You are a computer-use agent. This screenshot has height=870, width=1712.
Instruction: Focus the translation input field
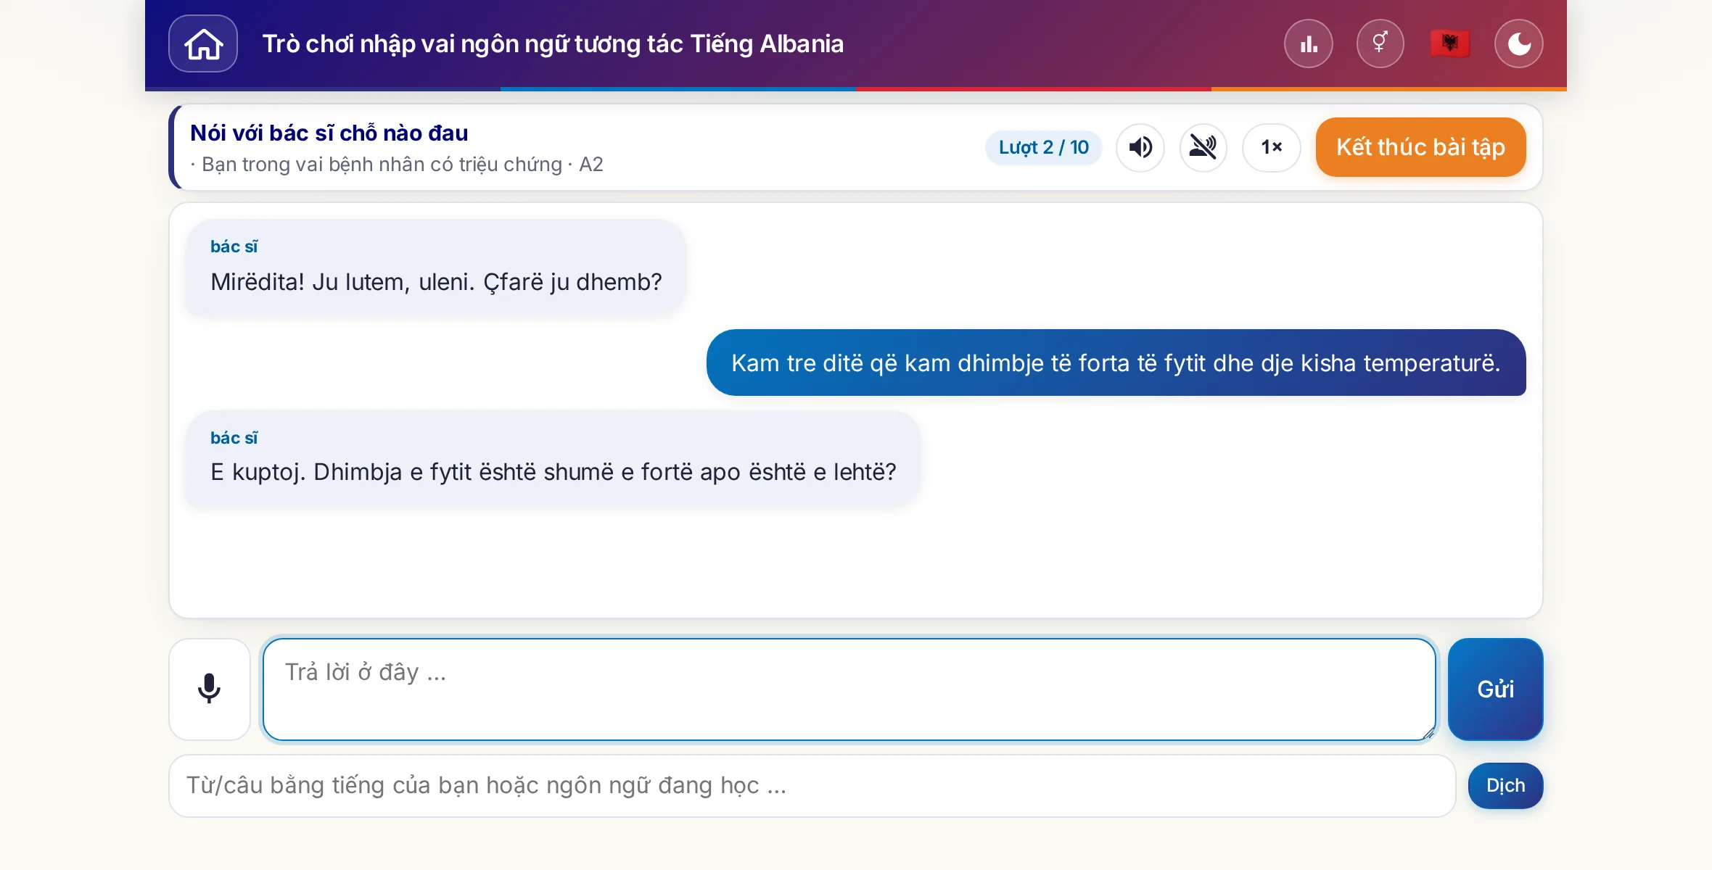812,786
